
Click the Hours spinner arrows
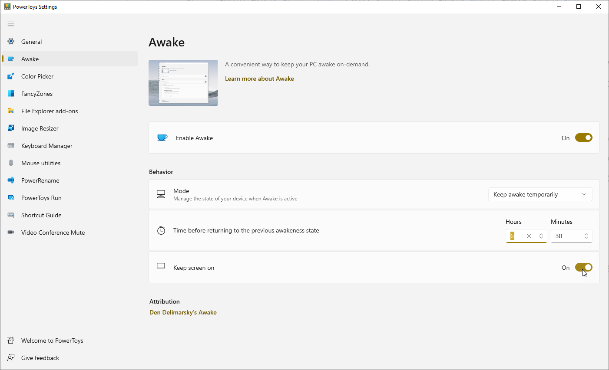(x=541, y=236)
